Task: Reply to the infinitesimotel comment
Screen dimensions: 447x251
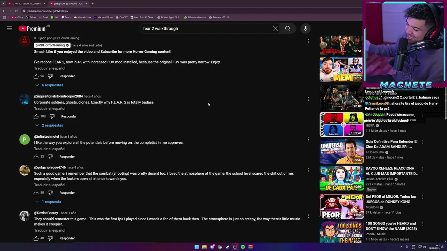Action: 67,157
